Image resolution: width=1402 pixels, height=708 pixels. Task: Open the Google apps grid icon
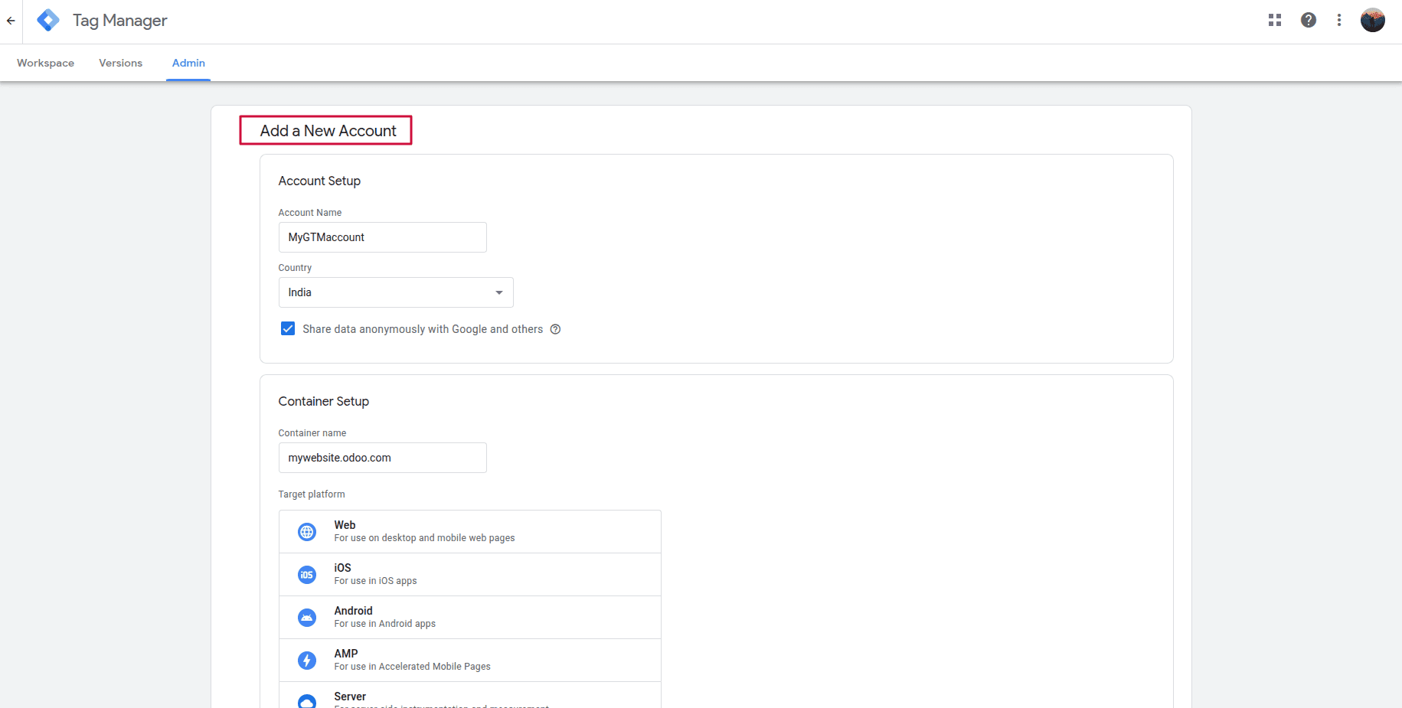click(1275, 20)
